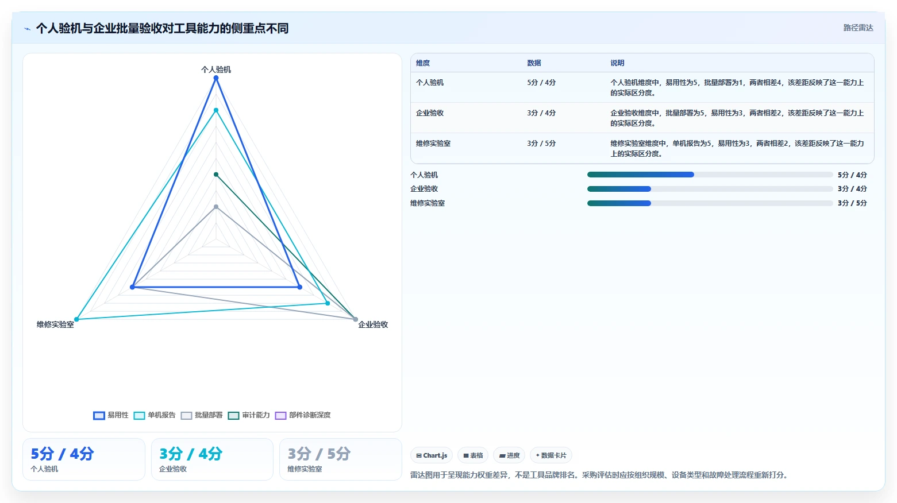Click the 企业验收 radar axis label
Screen dimensions: 897x503
pyautogui.click(x=373, y=324)
